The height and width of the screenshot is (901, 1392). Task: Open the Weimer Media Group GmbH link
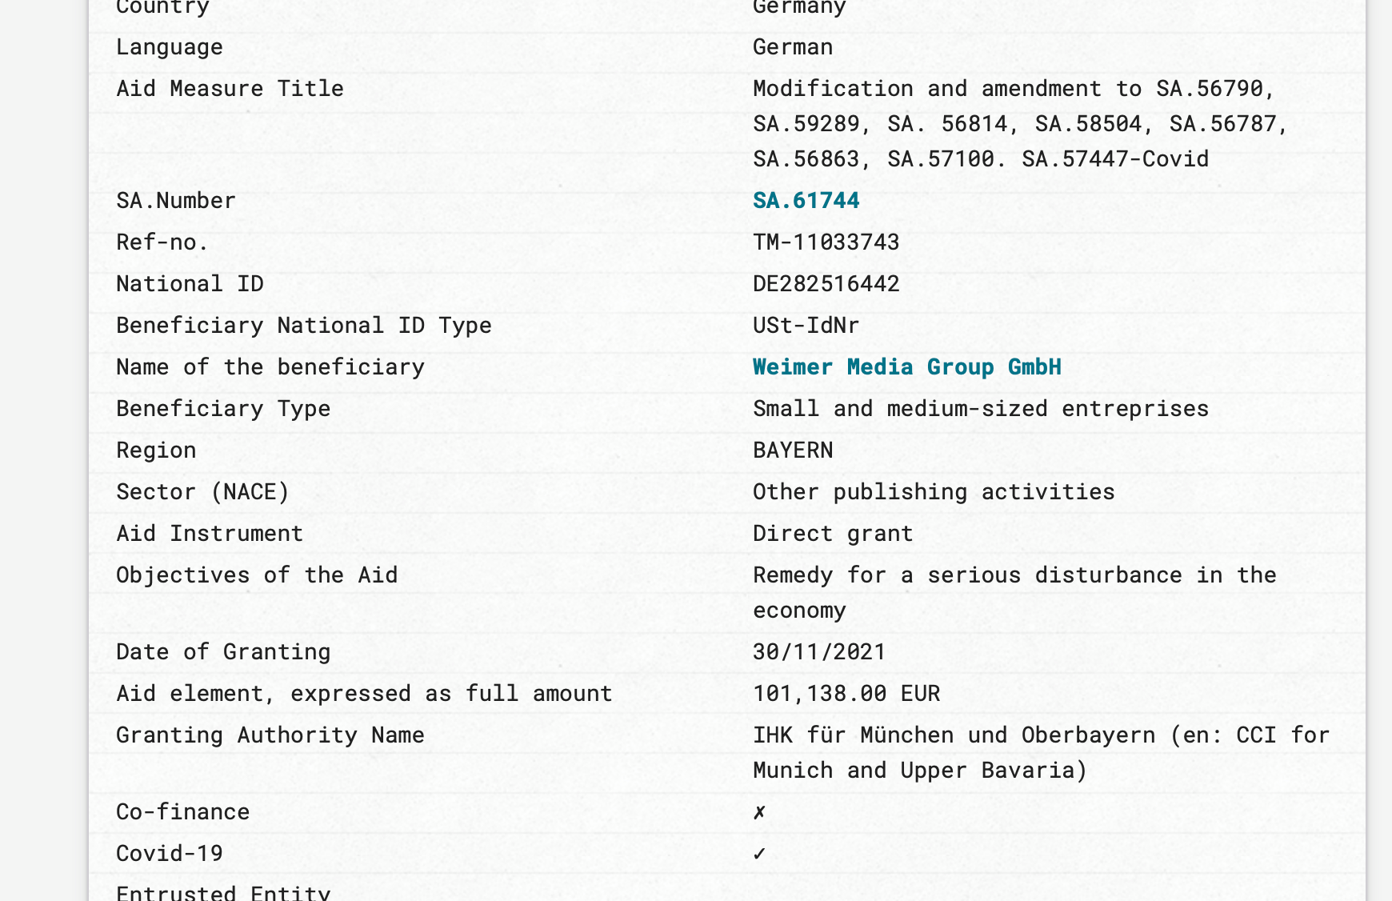[x=906, y=366]
